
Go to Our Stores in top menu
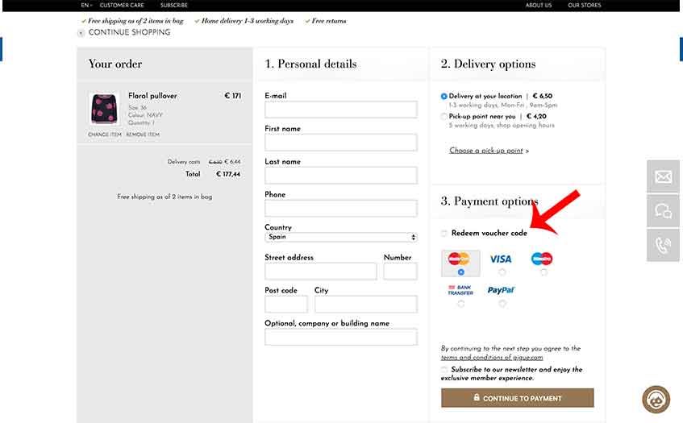coord(584,6)
